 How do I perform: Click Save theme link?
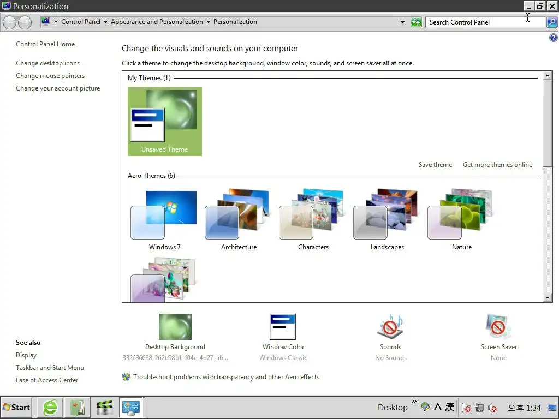(435, 165)
